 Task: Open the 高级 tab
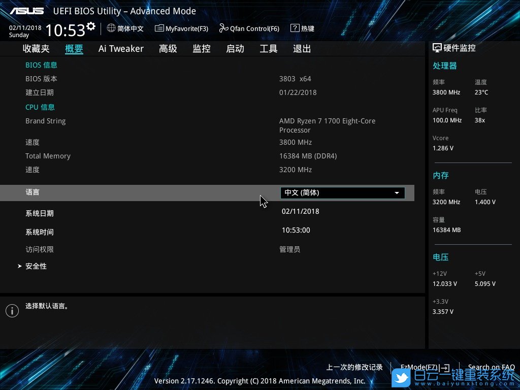168,49
